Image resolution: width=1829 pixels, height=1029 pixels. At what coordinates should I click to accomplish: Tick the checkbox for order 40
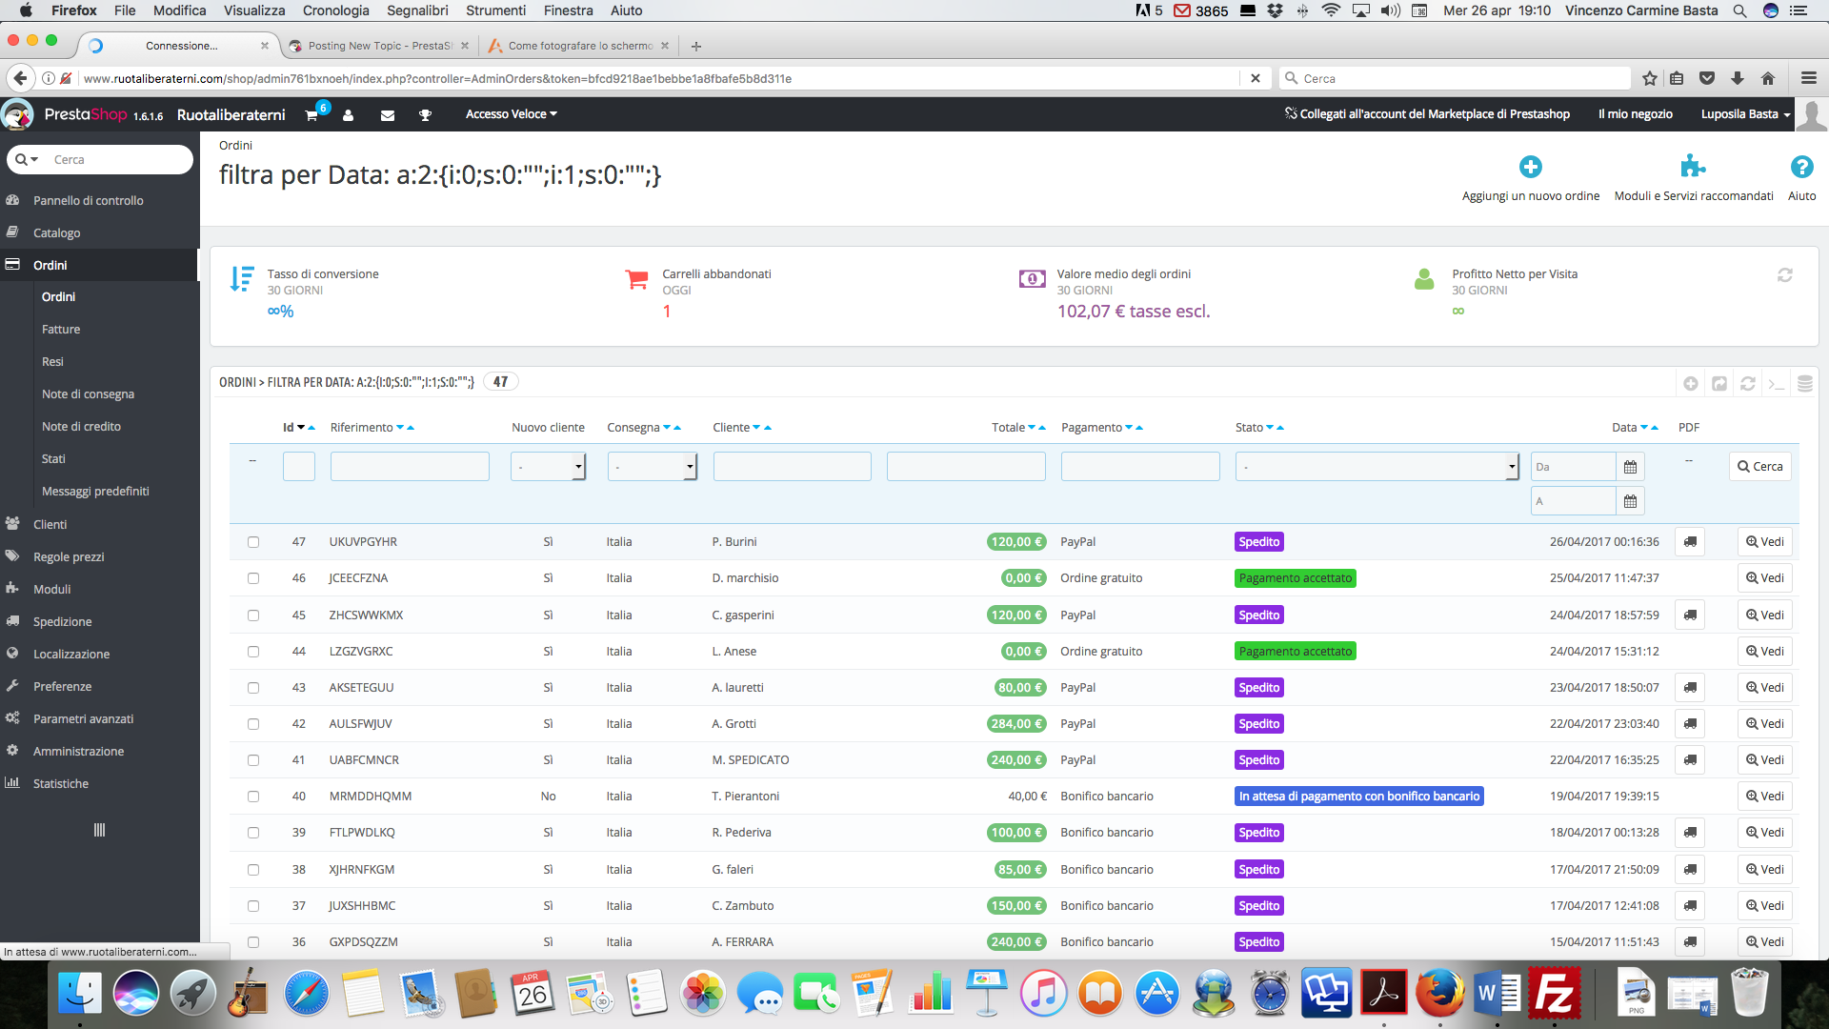[253, 797]
